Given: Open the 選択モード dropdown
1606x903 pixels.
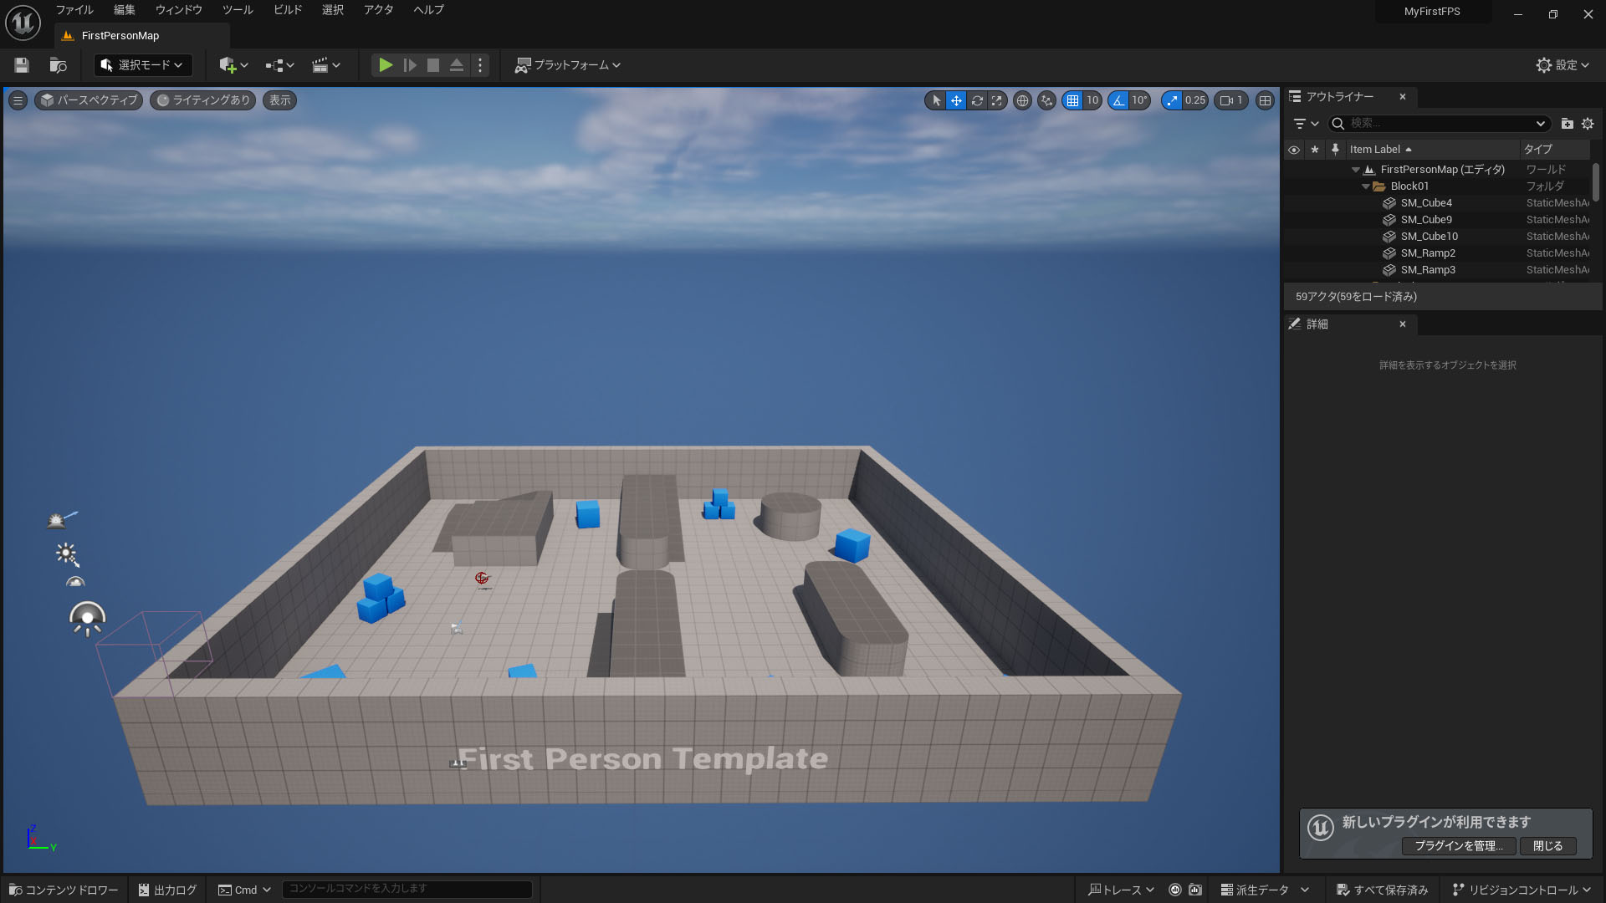Looking at the screenshot, I should pos(142,65).
